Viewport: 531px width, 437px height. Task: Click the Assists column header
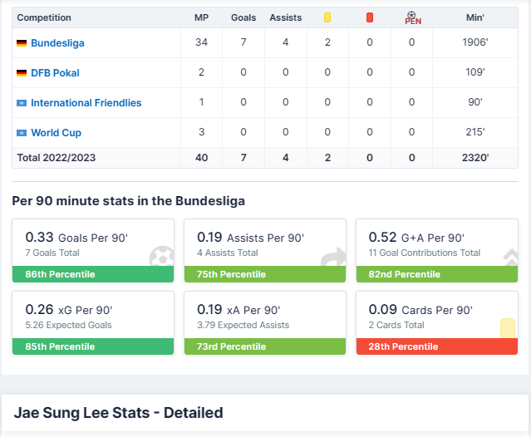coord(285,17)
